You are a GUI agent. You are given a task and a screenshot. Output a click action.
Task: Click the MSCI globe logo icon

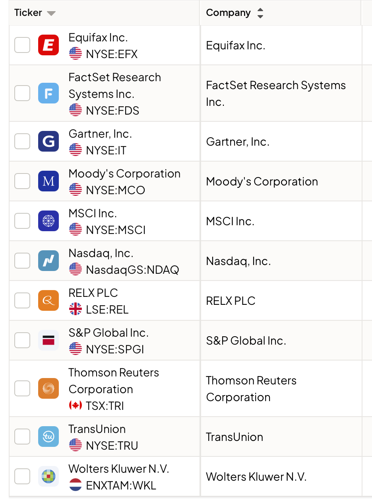coord(48,221)
